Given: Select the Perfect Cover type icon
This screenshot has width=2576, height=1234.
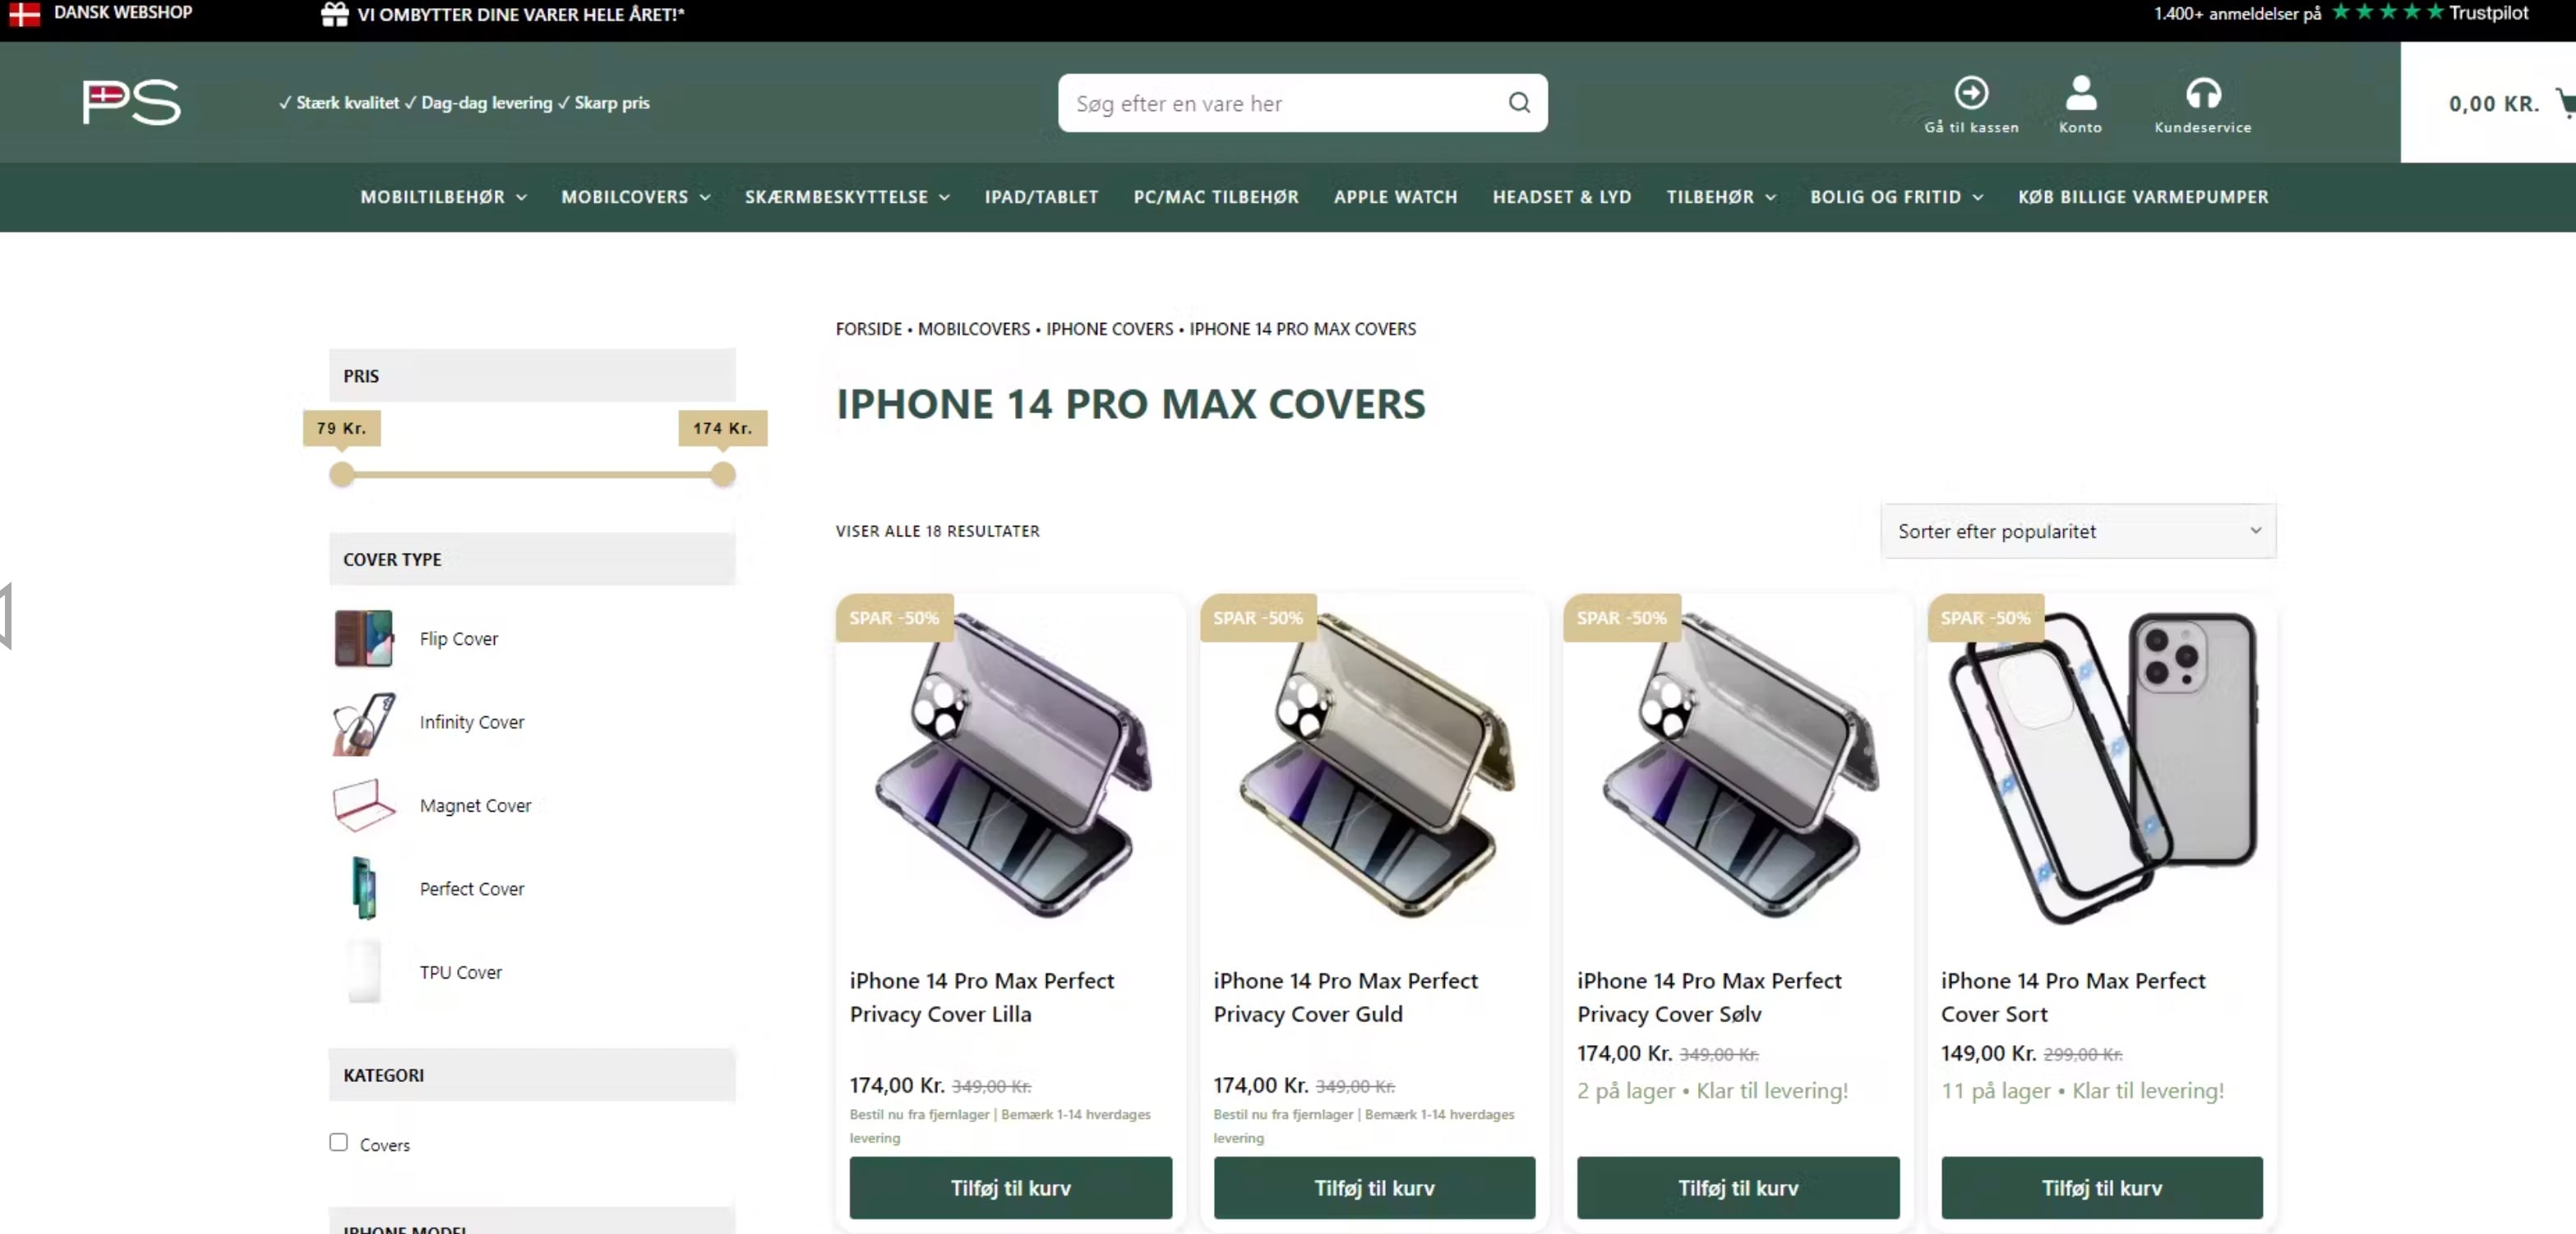Looking at the screenshot, I should 363,888.
